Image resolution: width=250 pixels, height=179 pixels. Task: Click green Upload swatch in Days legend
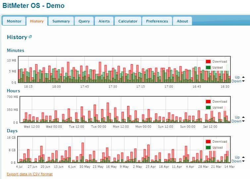pyautogui.click(x=208, y=148)
